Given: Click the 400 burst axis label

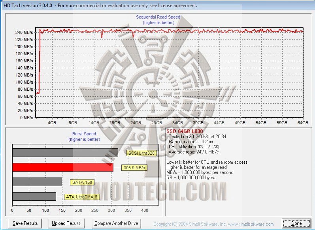Looking at the screenshot, I should [x=144, y=210].
